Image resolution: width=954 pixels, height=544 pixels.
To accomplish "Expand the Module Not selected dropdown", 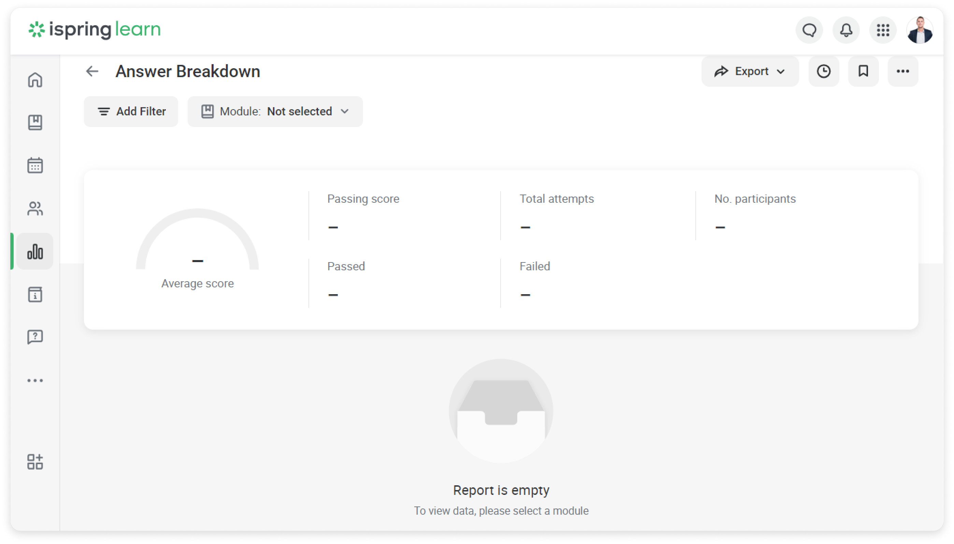I will (275, 111).
